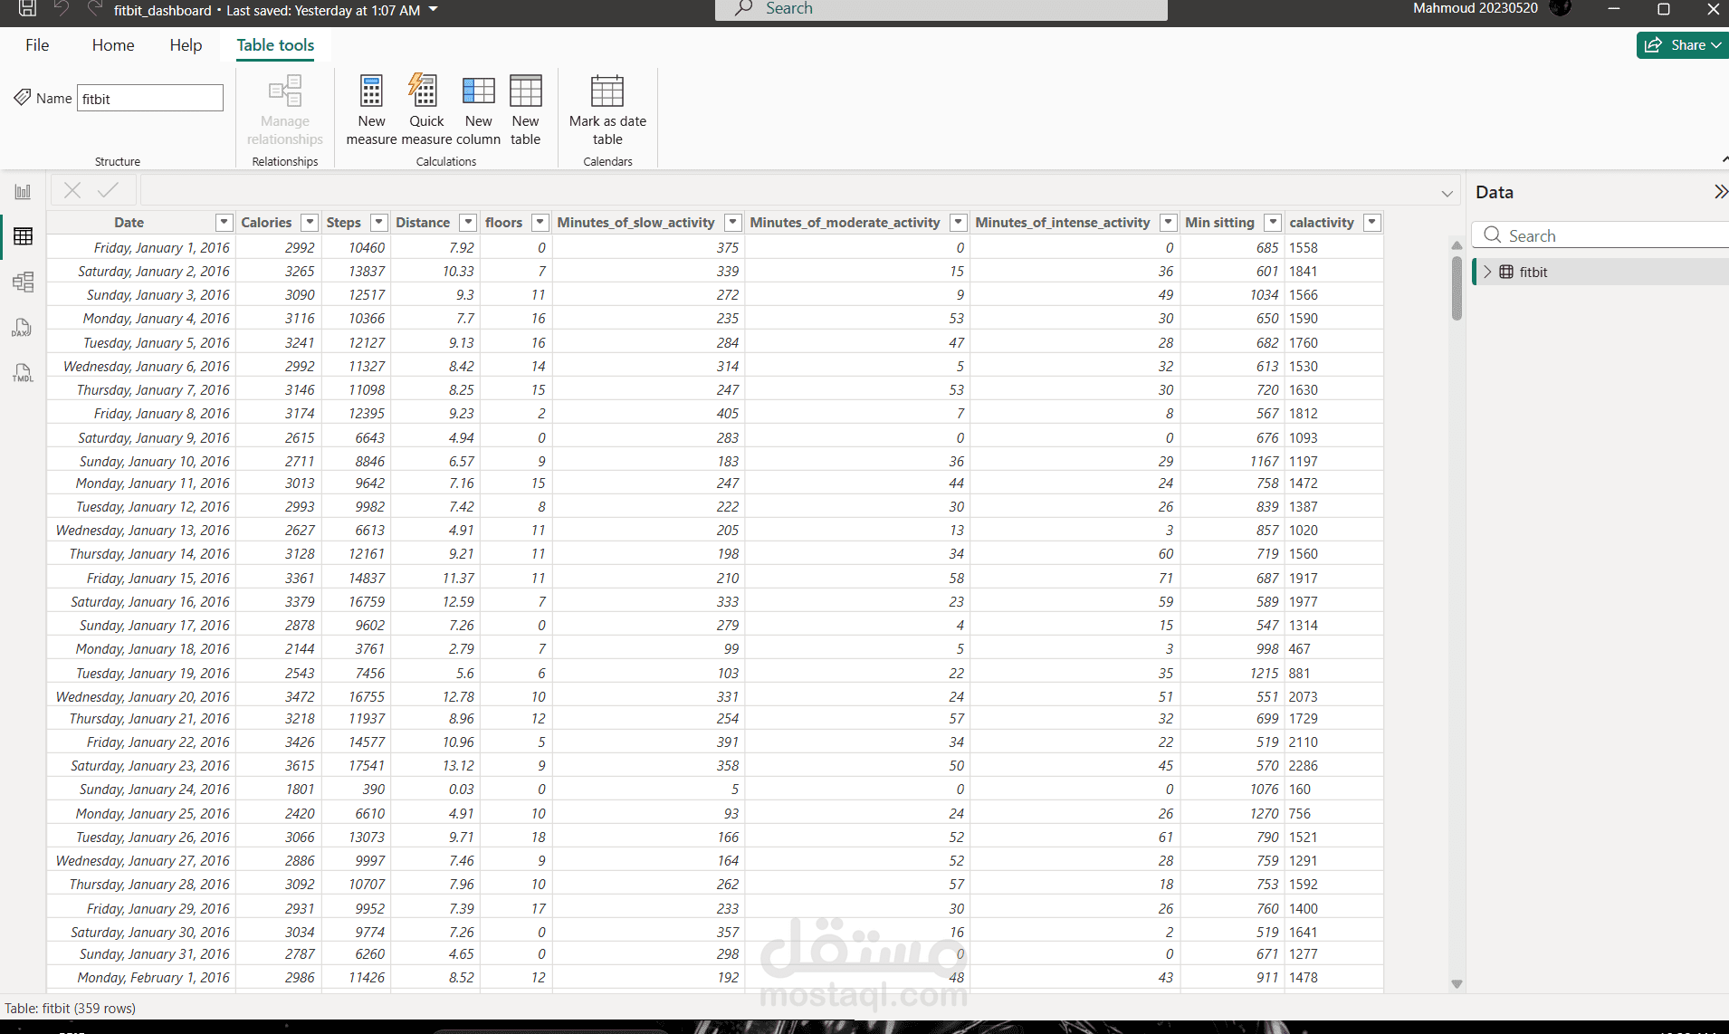Open TMDL view sidebar icon
Viewport: 1729px width, 1034px height.
tap(23, 372)
